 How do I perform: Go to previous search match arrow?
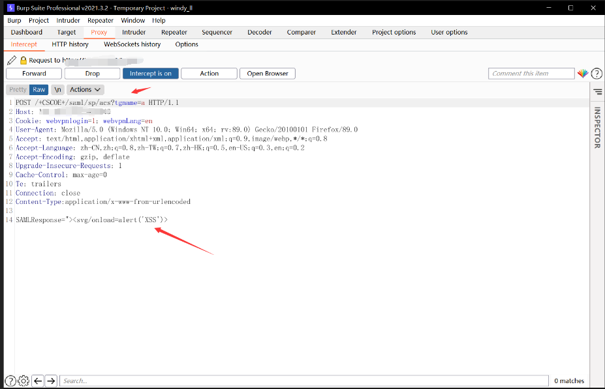[x=38, y=381]
